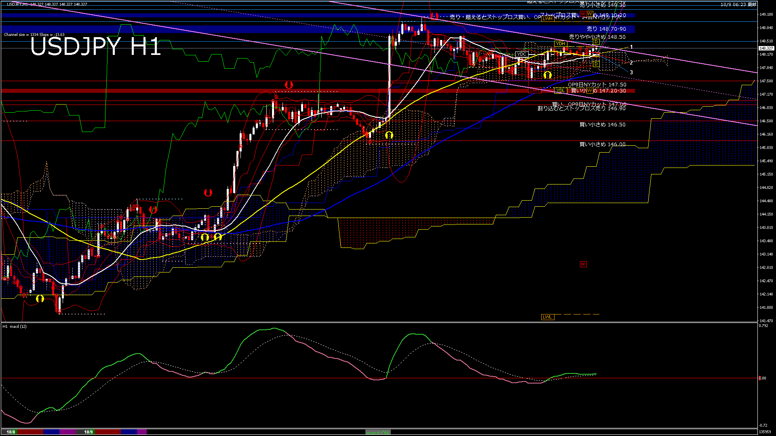This screenshot has width=776, height=436.
Task: Click the 135959 value at bottom right
Action: tap(765, 432)
